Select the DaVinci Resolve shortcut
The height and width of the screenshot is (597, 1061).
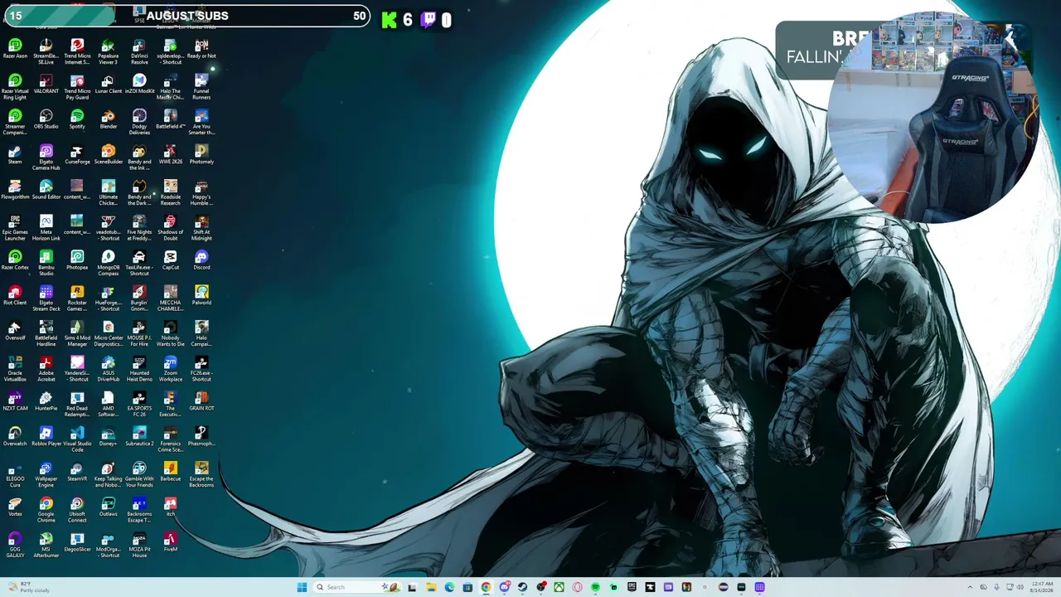pos(139,51)
